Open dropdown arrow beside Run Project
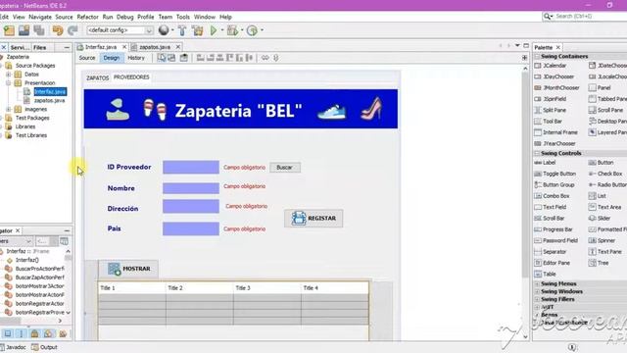 pos(222,30)
